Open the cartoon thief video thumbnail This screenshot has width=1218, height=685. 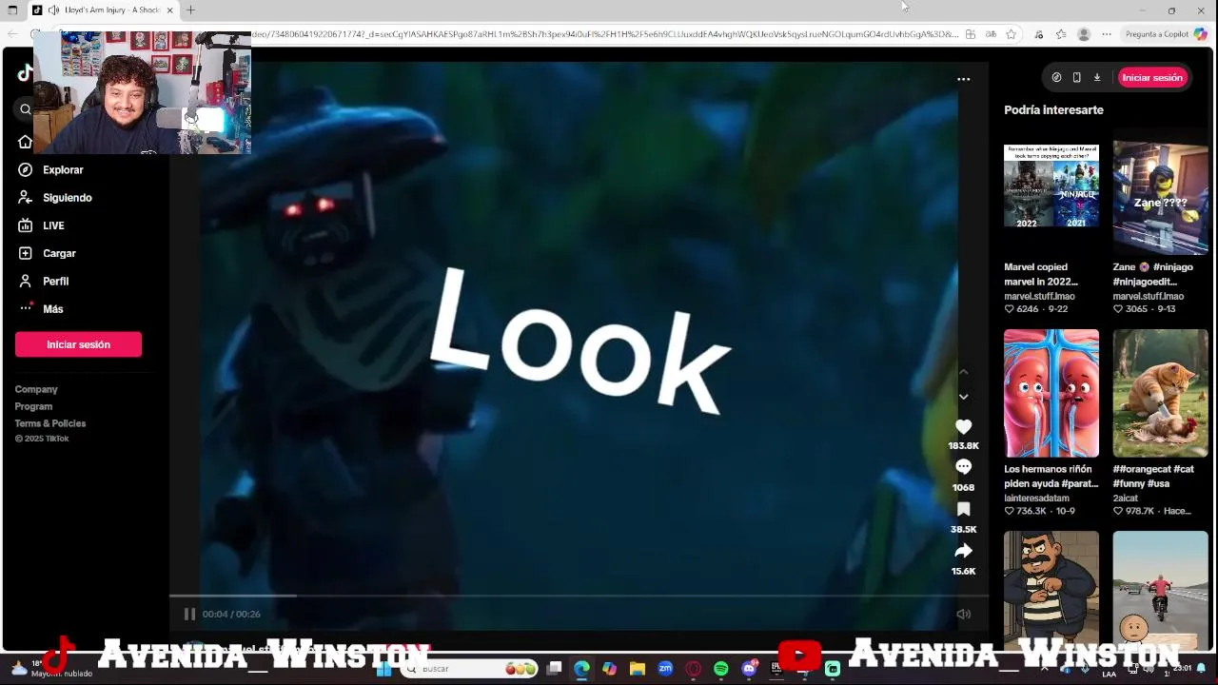pyautogui.click(x=1051, y=590)
